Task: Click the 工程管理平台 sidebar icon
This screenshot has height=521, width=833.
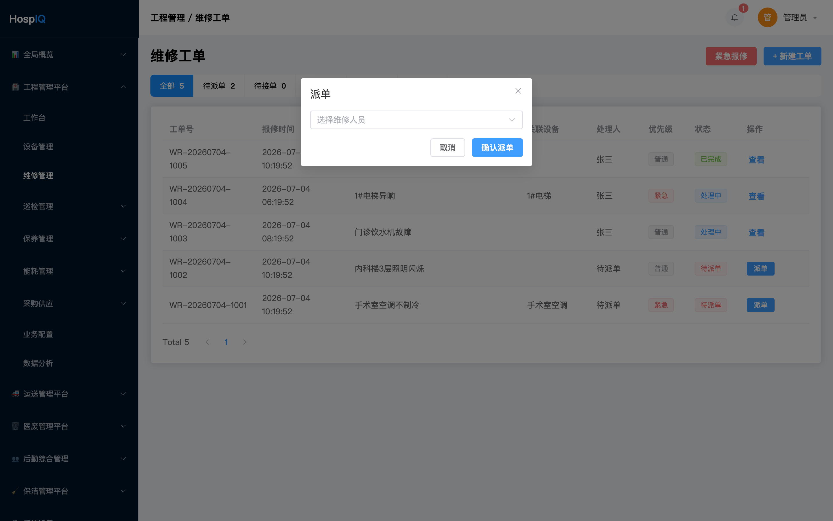Action: tap(15, 87)
